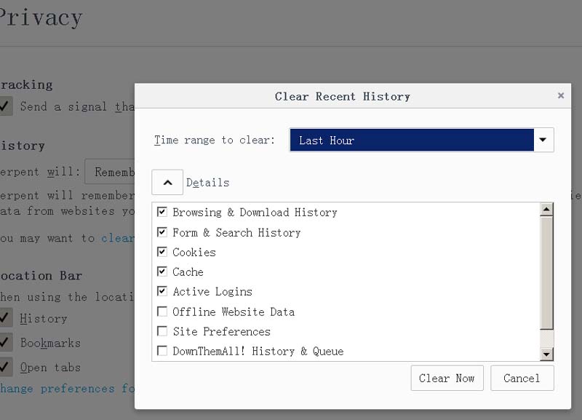Enable Offline Website Data checkbox
The height and width of the screenshot is (420, 582).
162,312
